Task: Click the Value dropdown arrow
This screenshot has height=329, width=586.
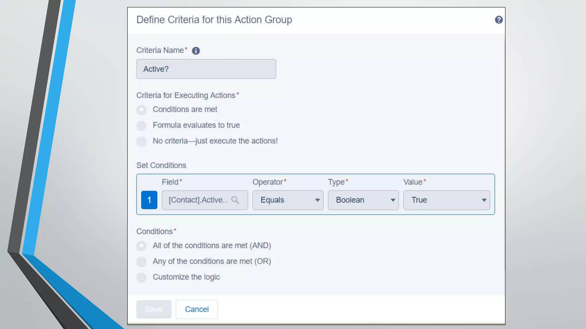Action: coord(484,200)
